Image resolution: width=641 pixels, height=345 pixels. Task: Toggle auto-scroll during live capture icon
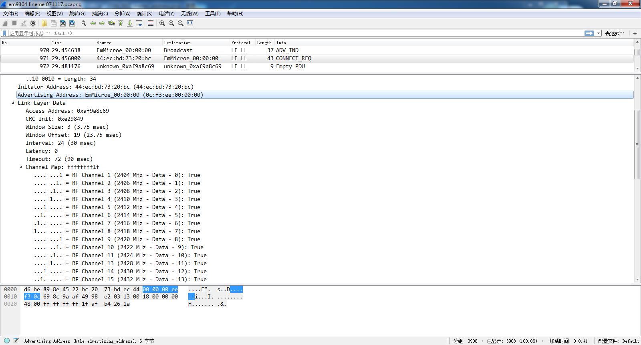click(x=139, y=23)
